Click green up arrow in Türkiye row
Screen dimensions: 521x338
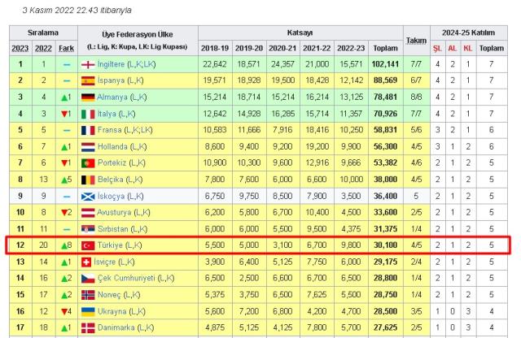64,246
